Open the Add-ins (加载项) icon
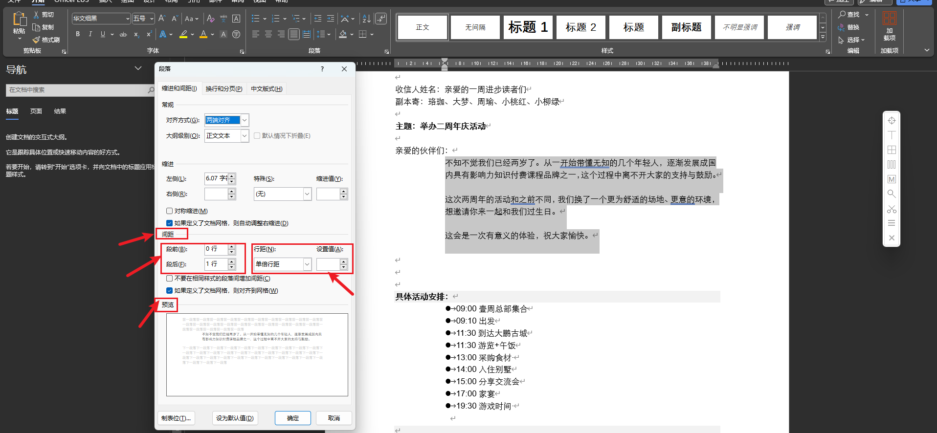Viewport: 937px width, 433px height. (890, 19)
